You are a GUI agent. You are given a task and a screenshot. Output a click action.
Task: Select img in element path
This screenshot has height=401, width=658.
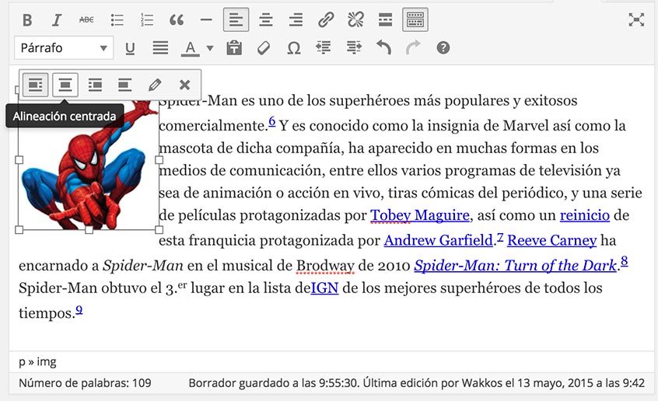pyautogui.click(x=47, y=362)
